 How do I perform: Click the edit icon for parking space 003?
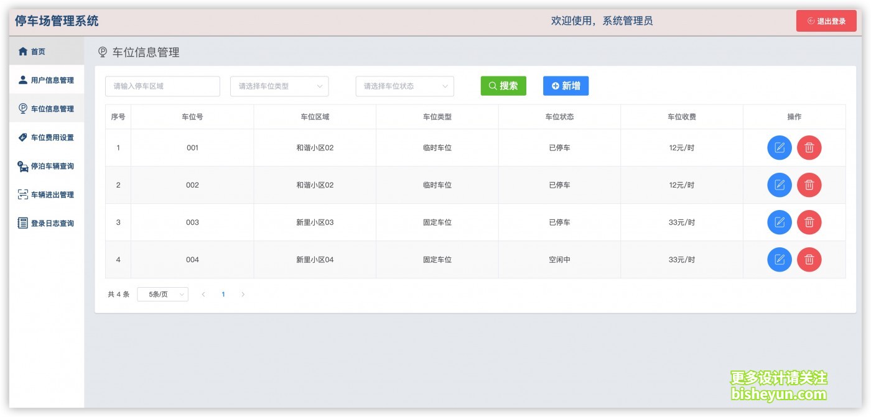[x=779, y=222]
